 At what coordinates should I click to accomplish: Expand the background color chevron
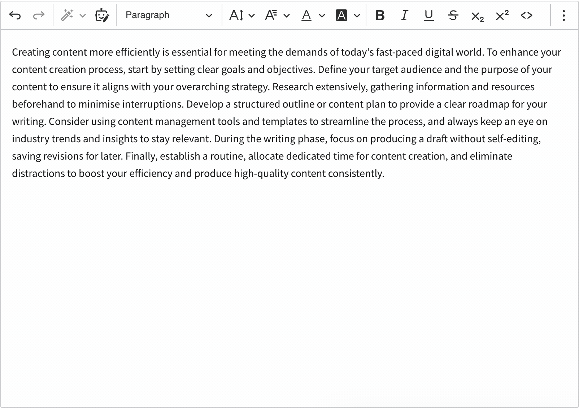tap(357, 16)
